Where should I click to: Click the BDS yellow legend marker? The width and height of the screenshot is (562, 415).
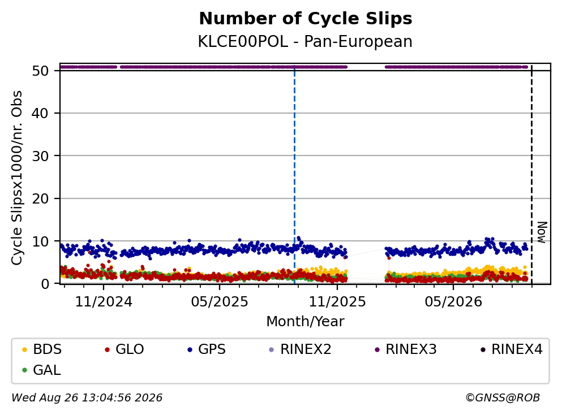(x=24, y=349)
